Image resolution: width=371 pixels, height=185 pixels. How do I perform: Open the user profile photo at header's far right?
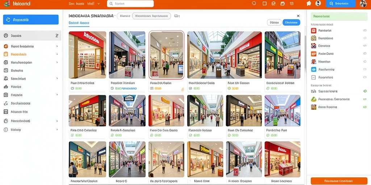point(363,4)
